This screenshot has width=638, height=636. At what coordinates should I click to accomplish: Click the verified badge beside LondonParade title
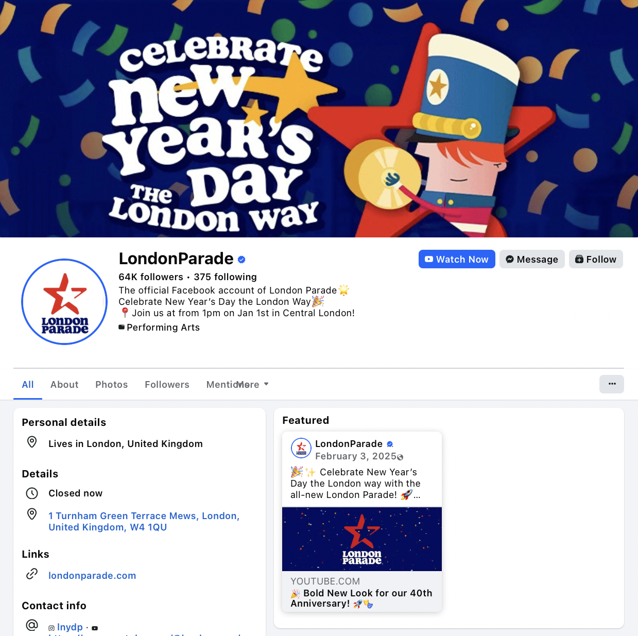(x=242, y=260)
